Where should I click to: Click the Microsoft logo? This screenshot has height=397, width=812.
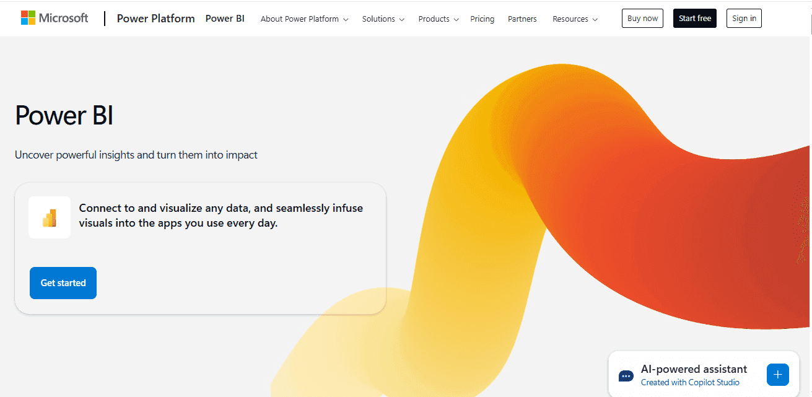[54, 17]
